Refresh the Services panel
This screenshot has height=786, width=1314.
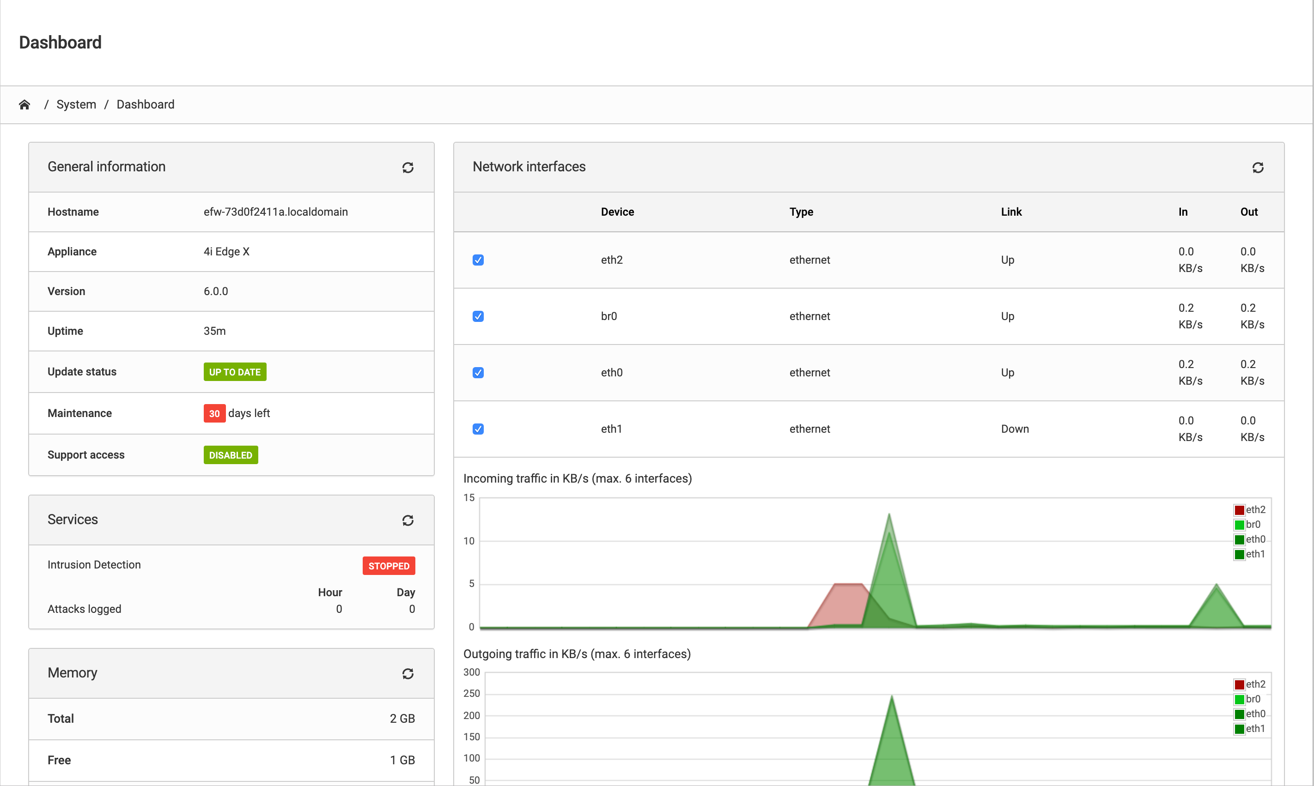[408, 520]
